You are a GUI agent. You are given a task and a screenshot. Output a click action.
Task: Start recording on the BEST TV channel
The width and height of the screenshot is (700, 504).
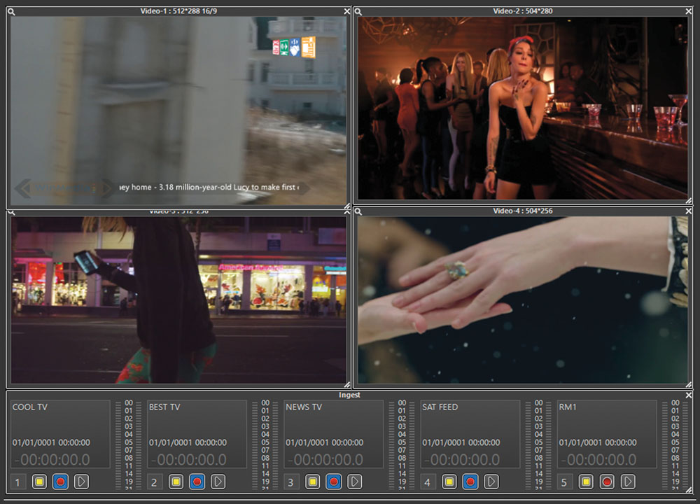click(197, 482)
